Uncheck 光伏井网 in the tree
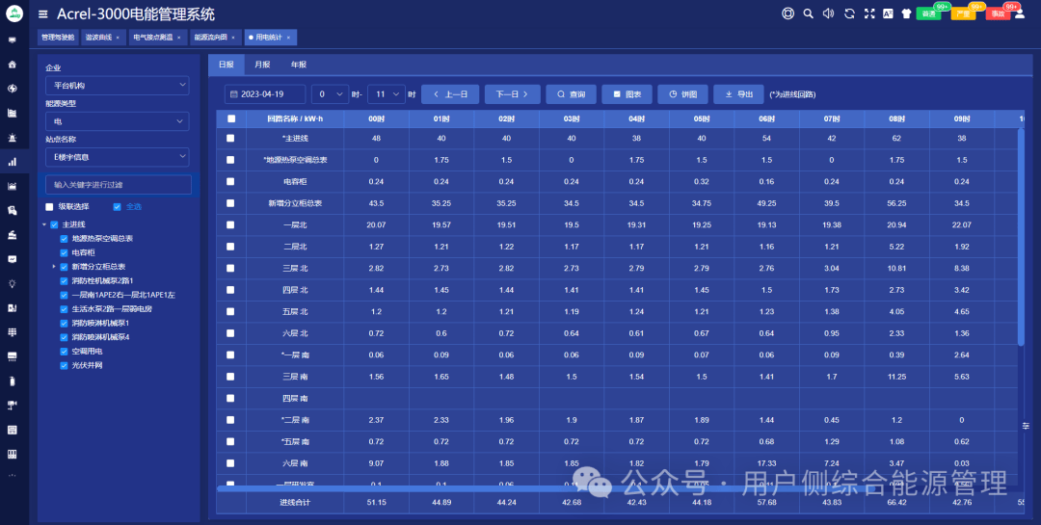 pyautogui.click(x=64, y=365)
